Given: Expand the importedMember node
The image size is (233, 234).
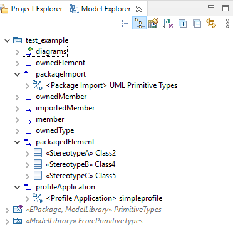Looking at the screenshot, I should tap(18, 109).
